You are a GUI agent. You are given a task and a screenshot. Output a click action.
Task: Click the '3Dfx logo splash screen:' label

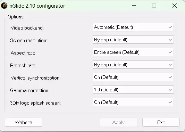35,103
